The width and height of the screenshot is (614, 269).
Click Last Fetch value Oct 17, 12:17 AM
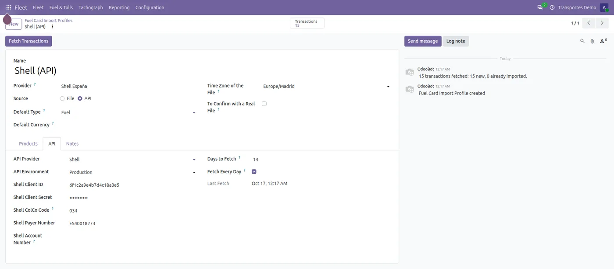(269, 184)
